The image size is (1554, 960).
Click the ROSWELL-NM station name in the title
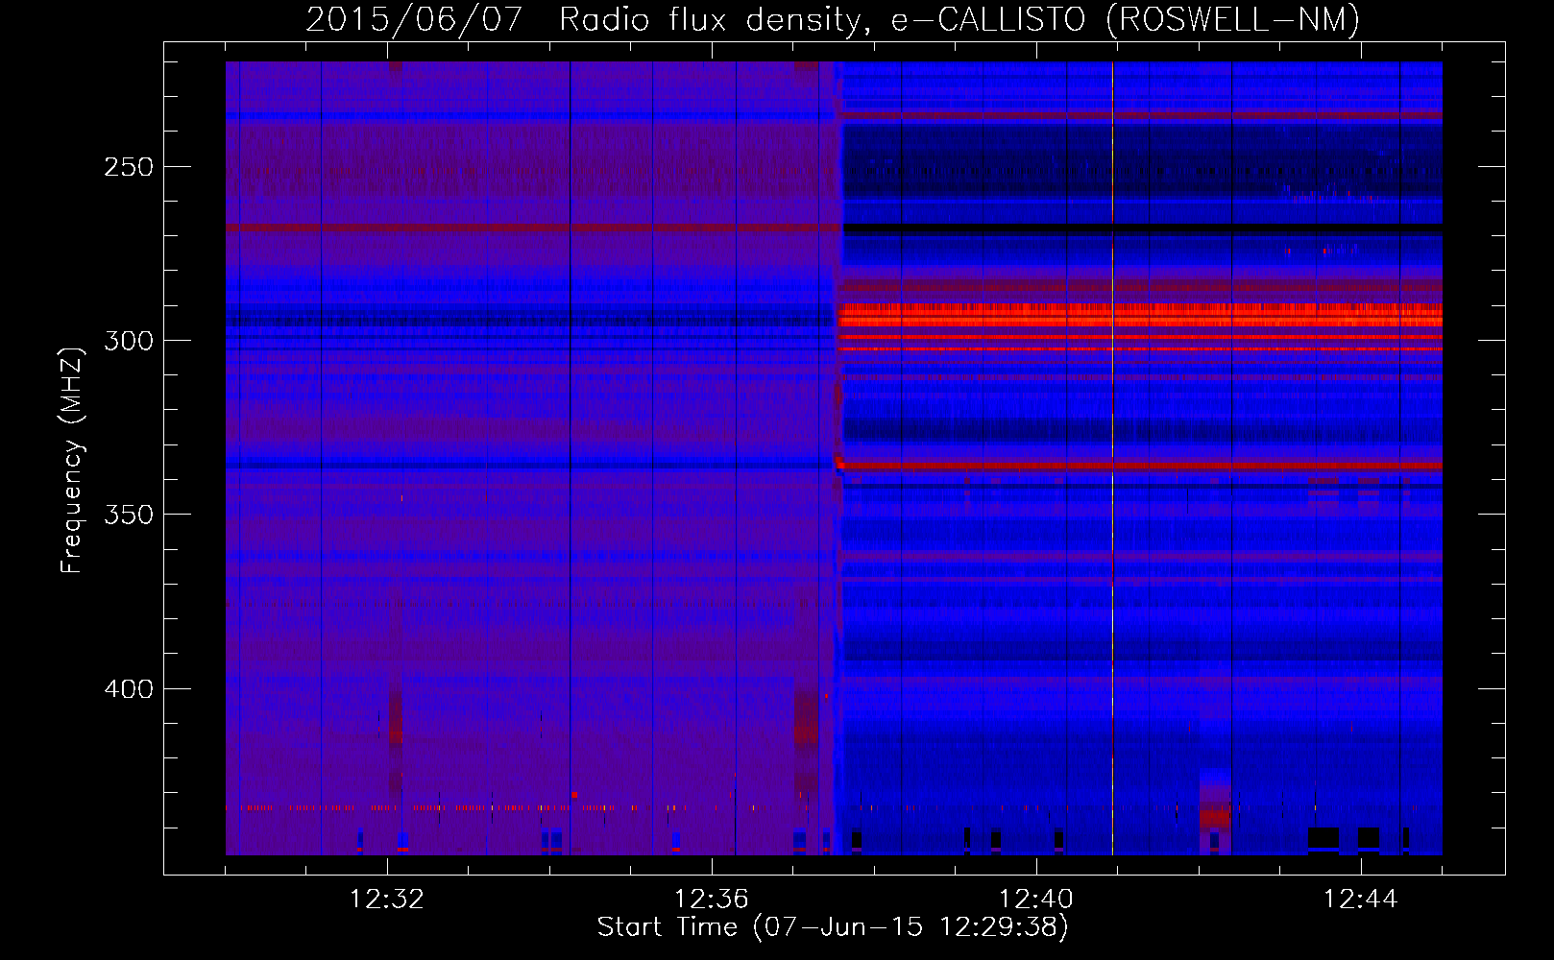[x=1232, y=19]
